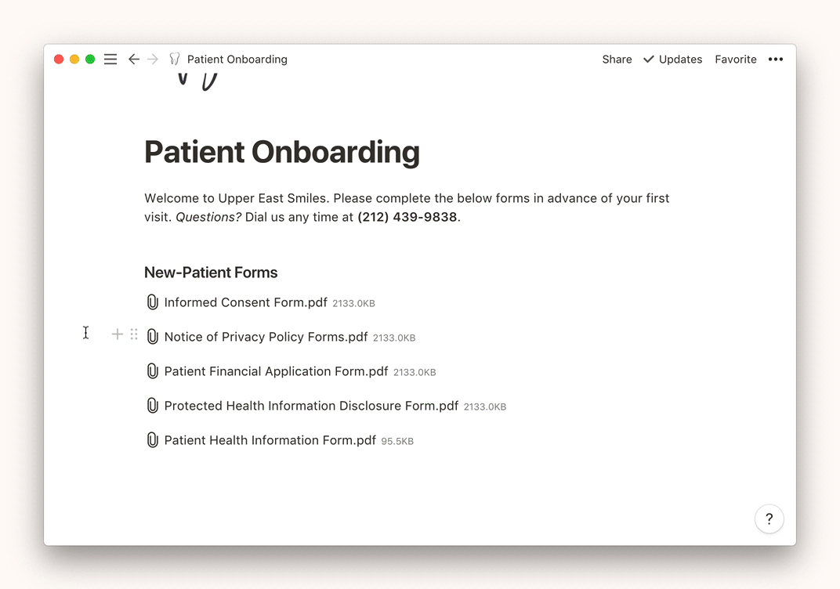Screen dimensions: 840x589
Task: Navigate forward using the right arrow
Action: [x=153, y=59]
